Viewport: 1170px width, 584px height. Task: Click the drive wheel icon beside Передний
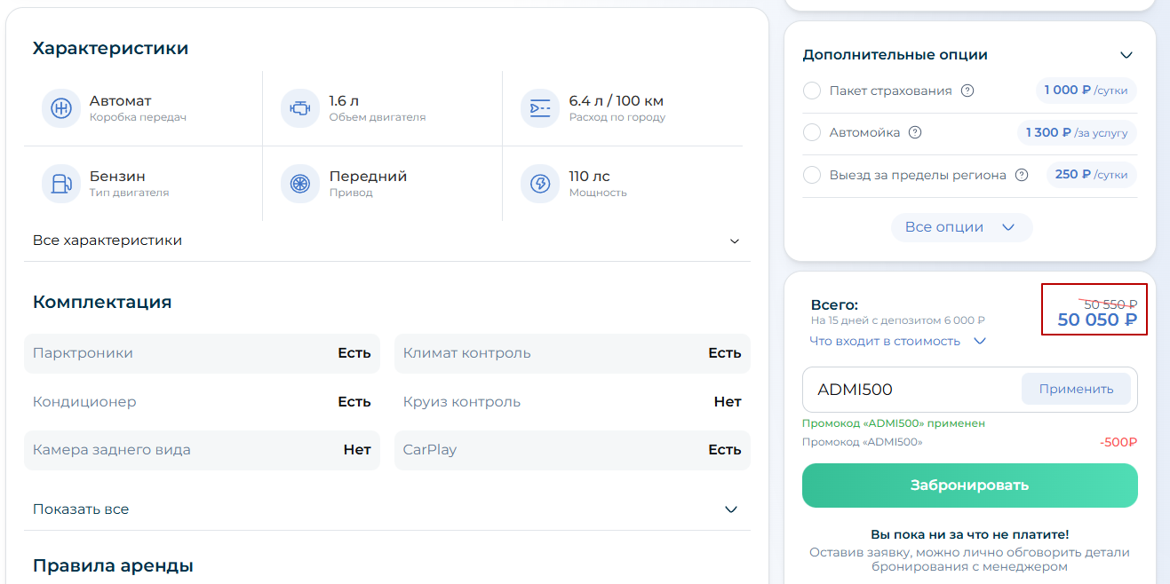point(300,184)
